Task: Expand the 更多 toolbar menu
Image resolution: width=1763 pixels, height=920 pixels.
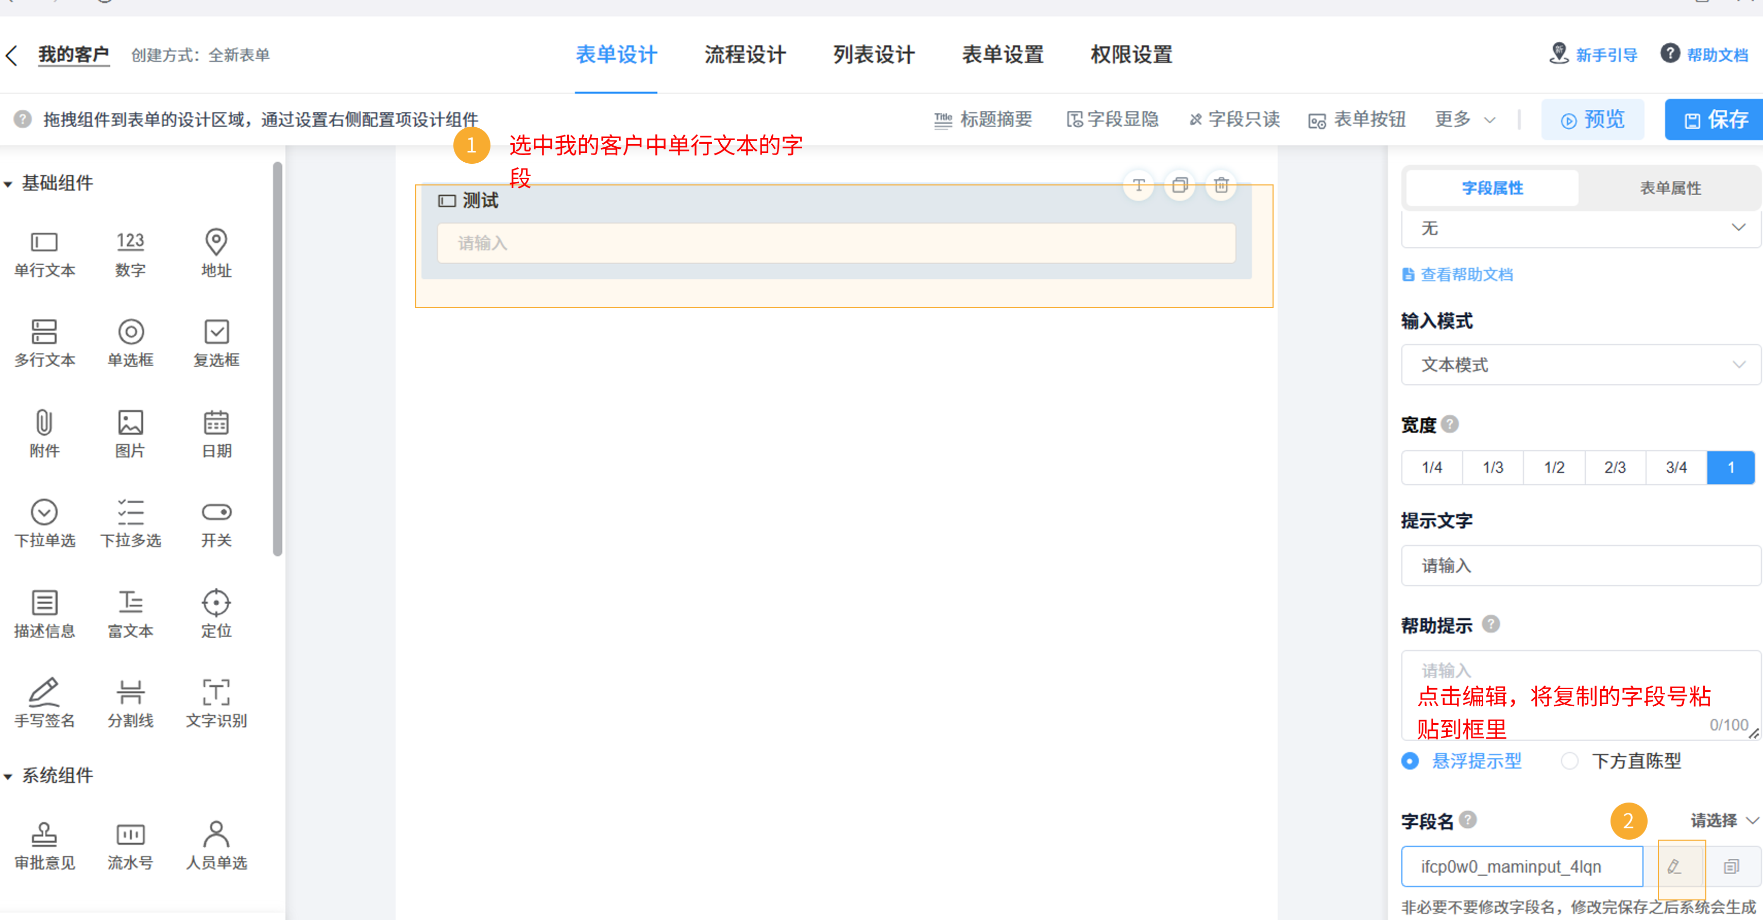Action: [1465, 119]
